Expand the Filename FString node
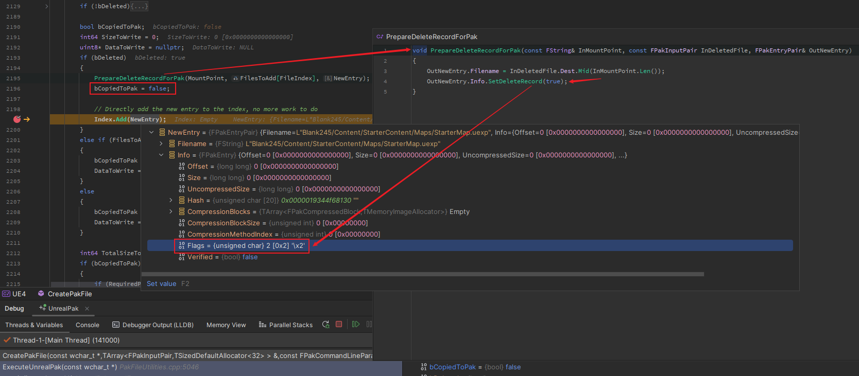The height and width of the screenshot is (376, 859). [x=161, y=144]
